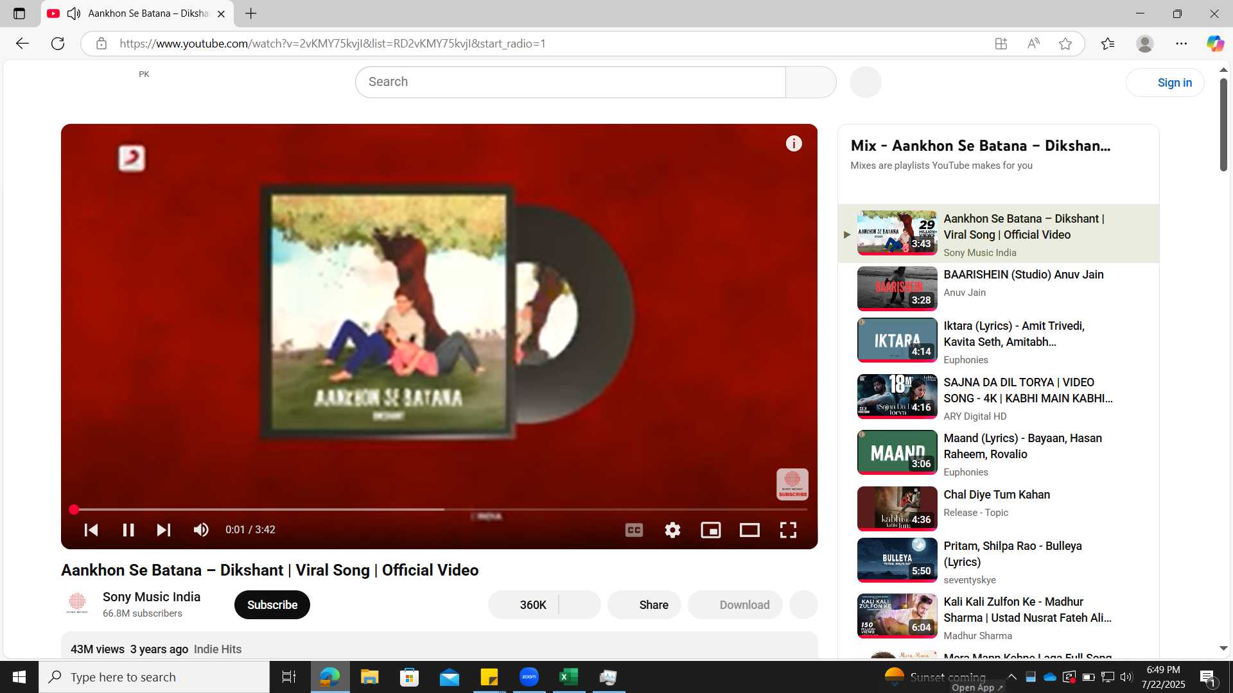The width and height of the screenshot is (1233, 693).
Task: Click the page vertical scrollbar
Action: pyautogui.click(x=1223, y=125)
